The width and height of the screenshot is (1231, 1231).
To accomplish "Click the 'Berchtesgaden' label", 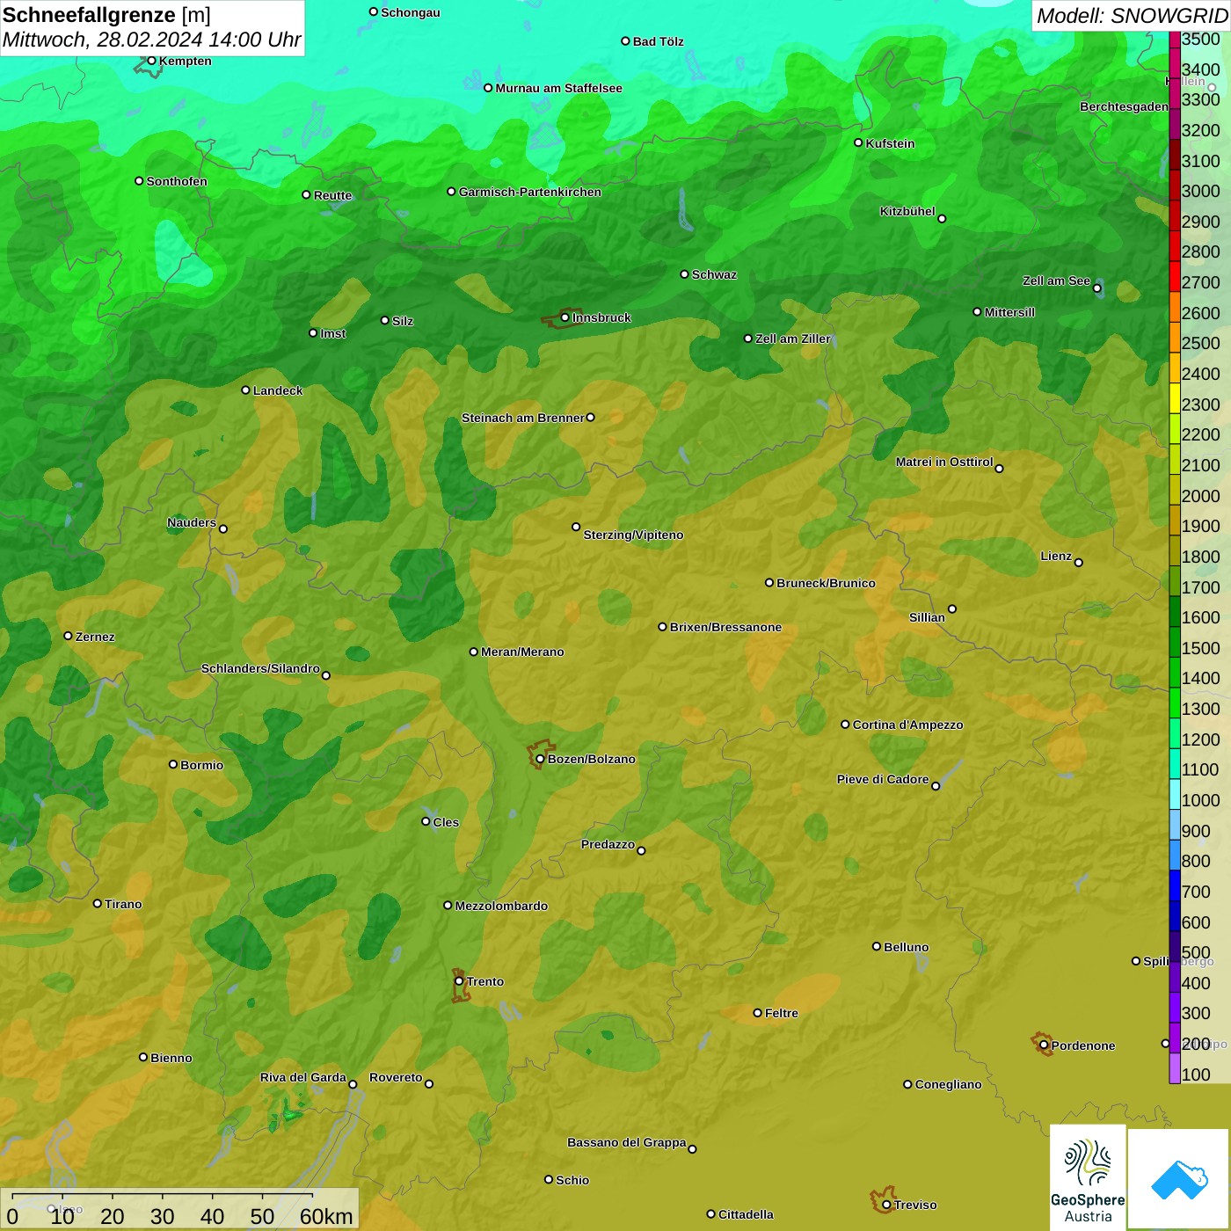I will pos(1125,106).
